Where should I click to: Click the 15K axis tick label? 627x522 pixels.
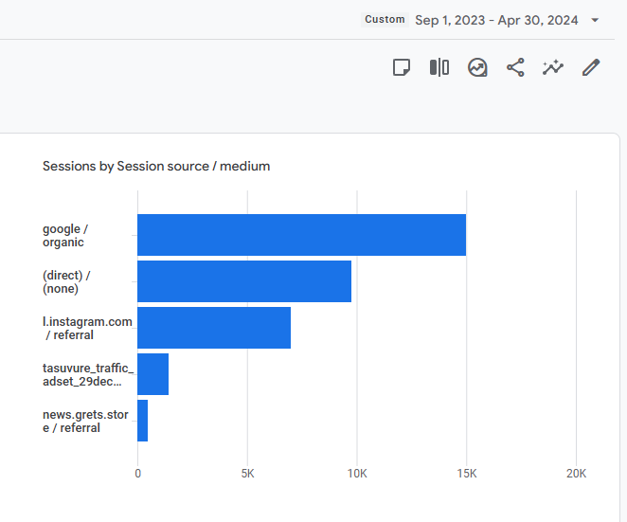tap(467, 474)
